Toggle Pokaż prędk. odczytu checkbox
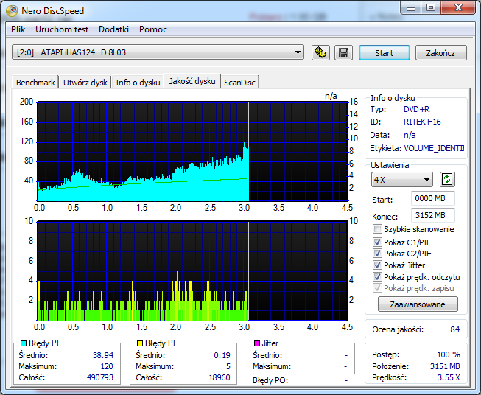This screenshot has height=395, width=481. point(377,276)
